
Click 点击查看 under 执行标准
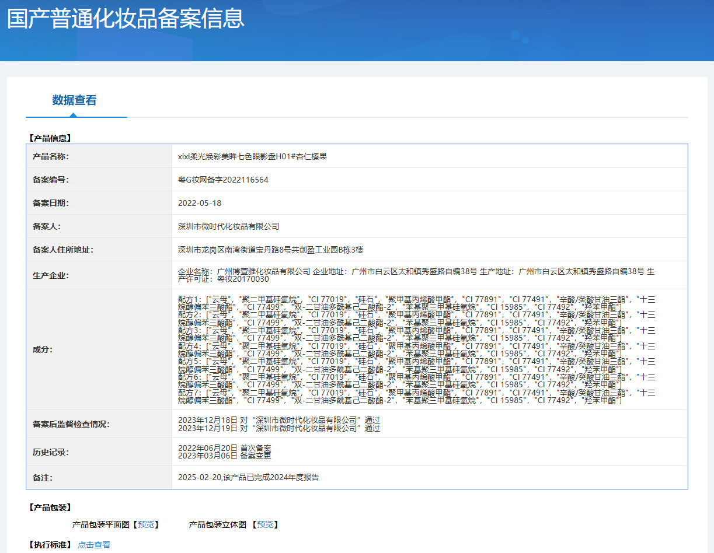tap(94, 544)
